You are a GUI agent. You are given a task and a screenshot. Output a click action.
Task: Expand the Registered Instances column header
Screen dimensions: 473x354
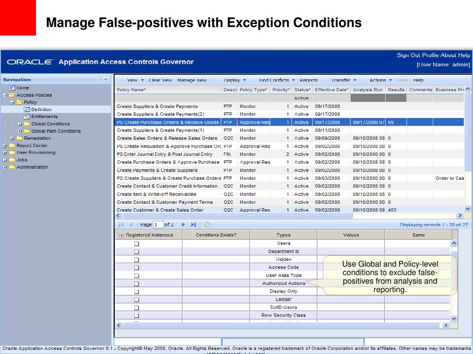pyautogui.click(x=121, y=236)
